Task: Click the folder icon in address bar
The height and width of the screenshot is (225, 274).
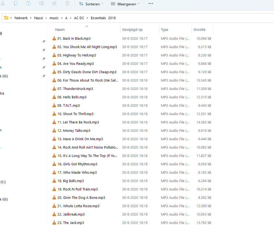Action: coord(6,18)
